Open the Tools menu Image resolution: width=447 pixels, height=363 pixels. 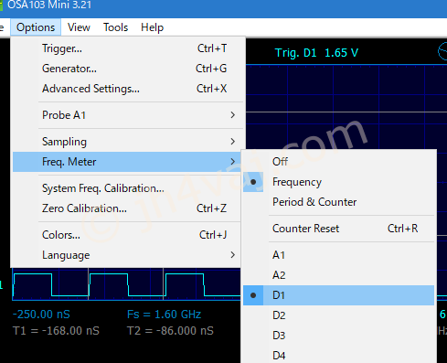(x=115, y=27)
